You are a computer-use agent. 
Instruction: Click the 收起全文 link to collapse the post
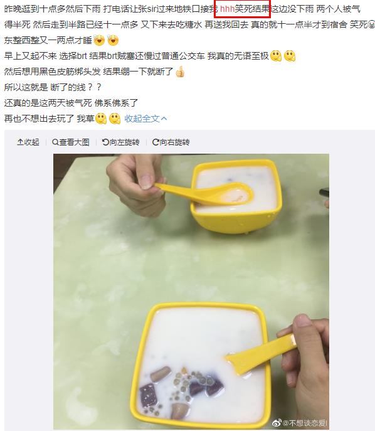[142, 119]
